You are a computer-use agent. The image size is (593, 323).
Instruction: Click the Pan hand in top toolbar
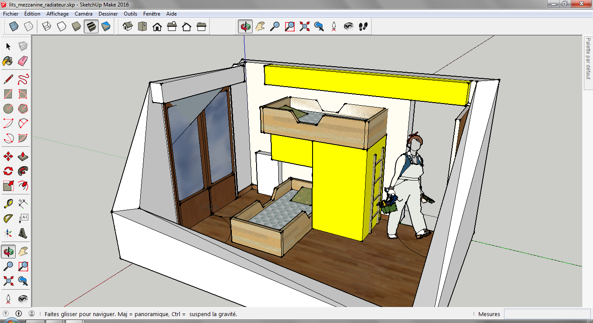(x=260, y=27)
